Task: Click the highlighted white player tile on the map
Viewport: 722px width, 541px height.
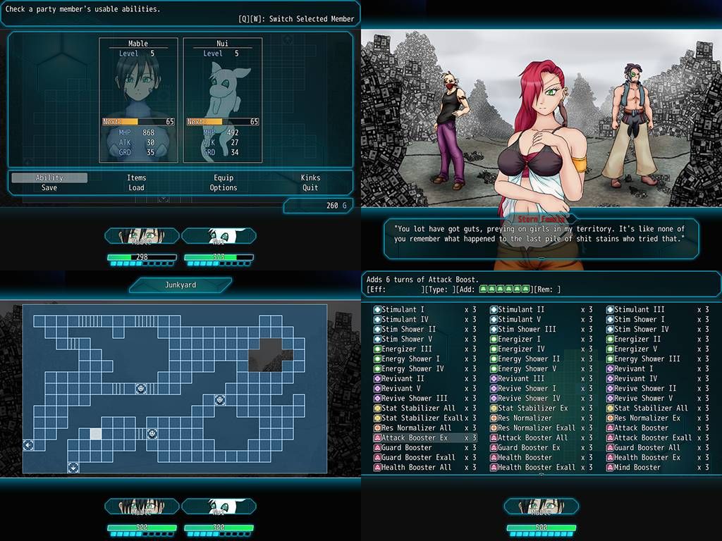Action: [96, 433]
